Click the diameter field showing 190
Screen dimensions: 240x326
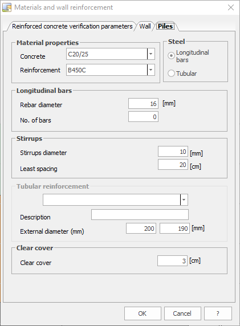coord(174,229)
